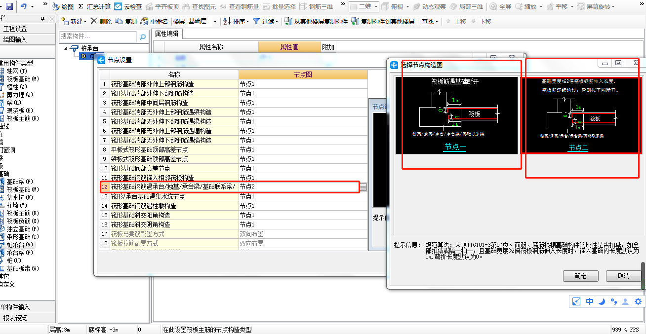
Task: Run 汇总计算 summary calculation
Action: [x=94, y=7]
